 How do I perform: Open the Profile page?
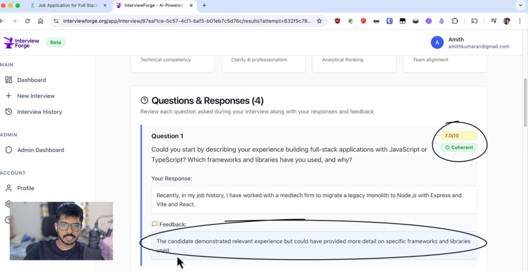[26, 188]
